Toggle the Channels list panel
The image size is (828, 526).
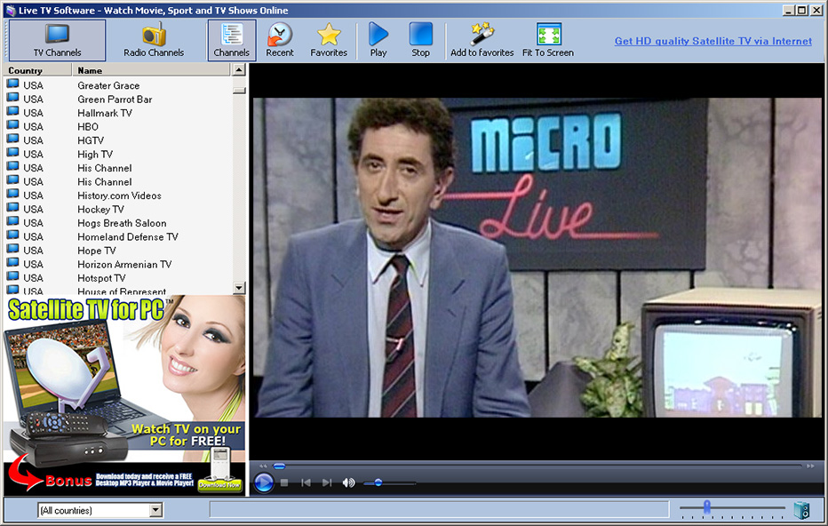pos(231,40)
